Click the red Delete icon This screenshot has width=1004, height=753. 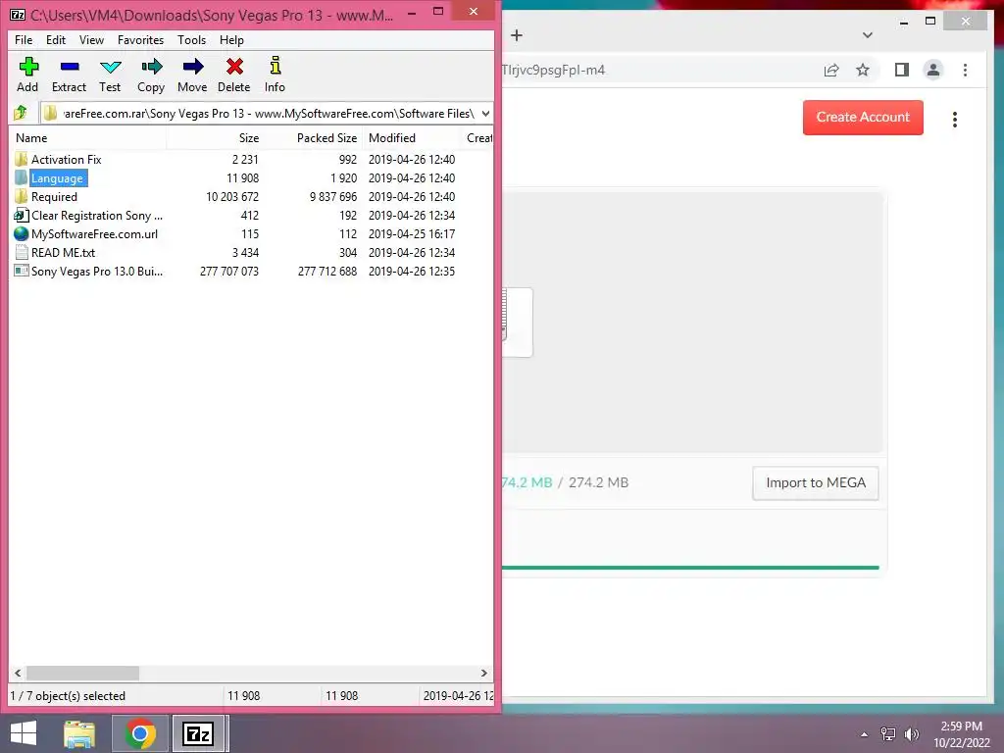(x=234, y=67)
